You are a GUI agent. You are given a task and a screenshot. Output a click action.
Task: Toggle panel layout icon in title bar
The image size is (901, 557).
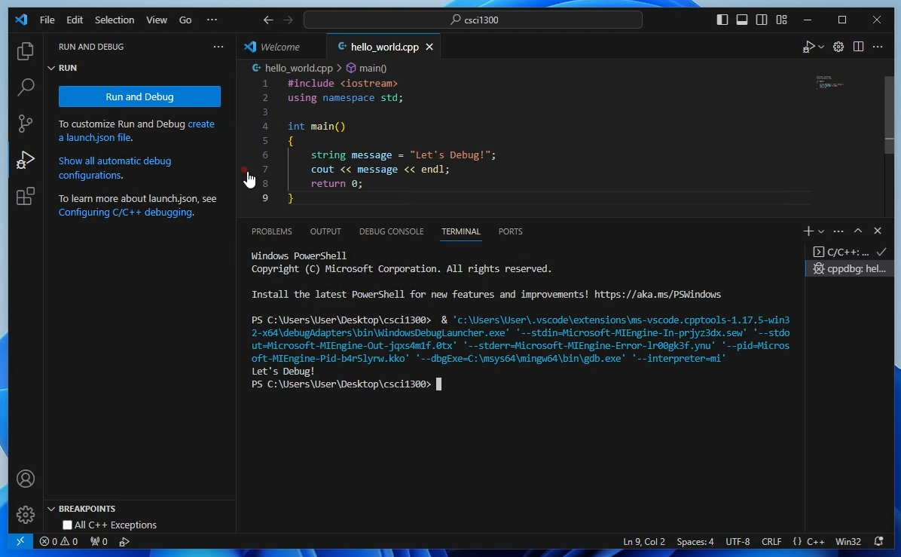(x=742, y=20)
